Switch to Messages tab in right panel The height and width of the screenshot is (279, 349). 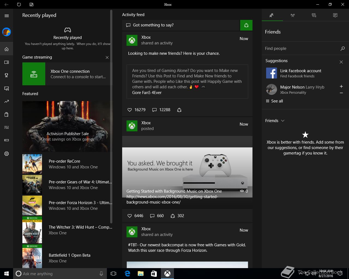coord(314,16)
